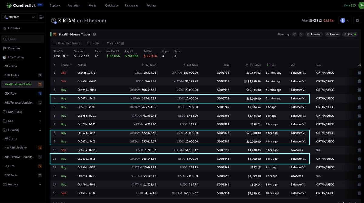Click the CowSwap DEX cell in row 10
Image resolution: width=364 pixels, height=203 pixels.
point(297,150)
